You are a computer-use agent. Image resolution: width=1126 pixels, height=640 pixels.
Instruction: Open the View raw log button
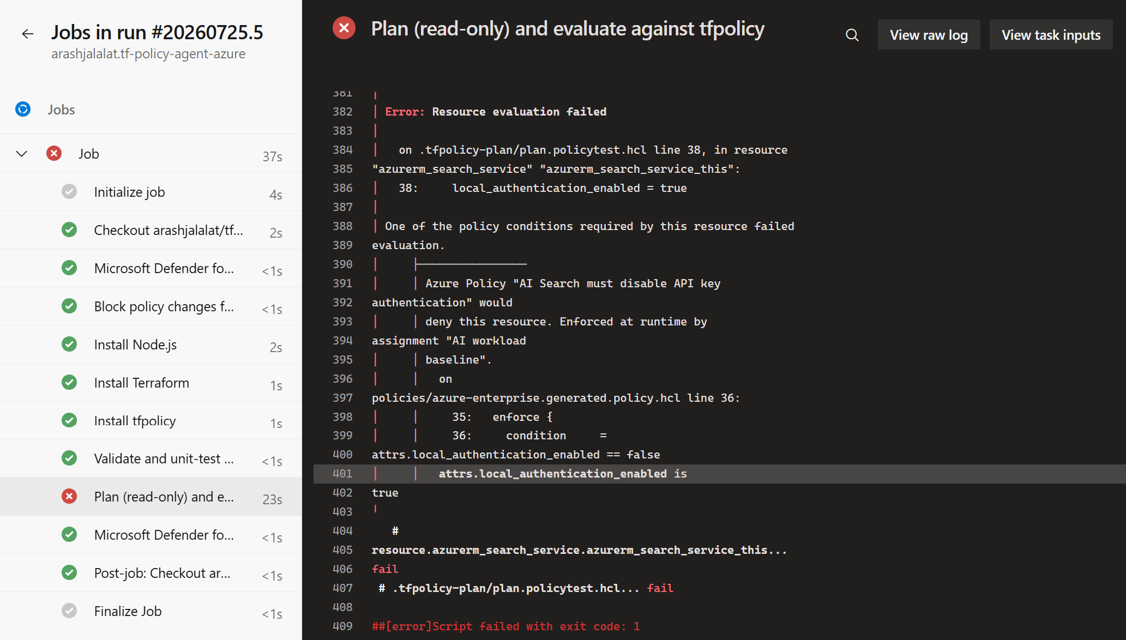click(x=929, y=35)
